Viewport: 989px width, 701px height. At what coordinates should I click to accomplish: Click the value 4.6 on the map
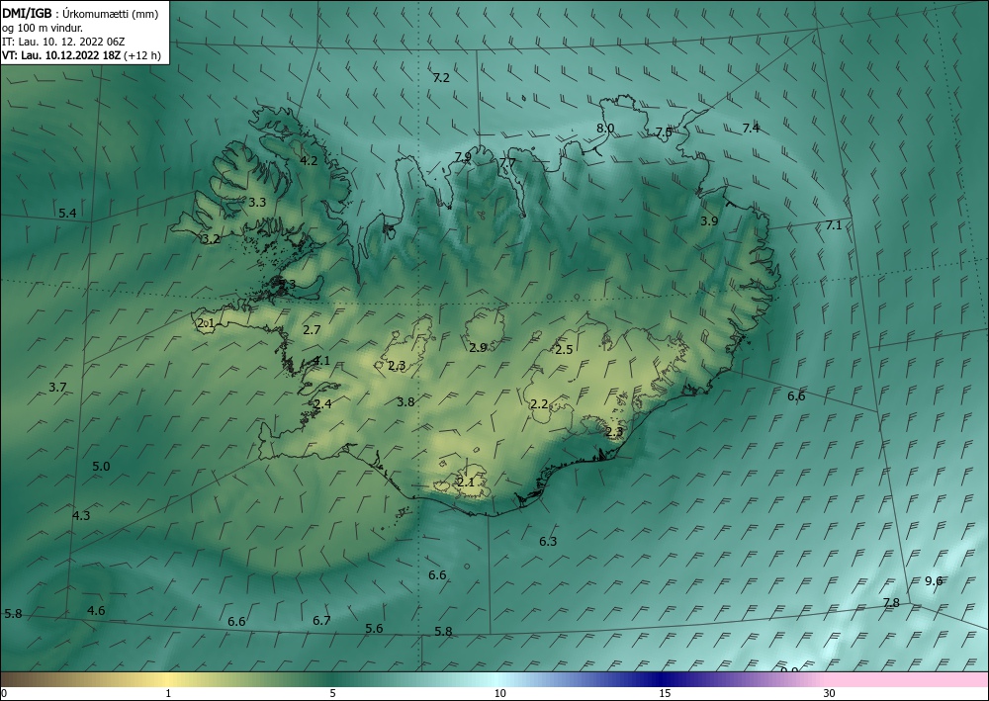tap(96, 610)
